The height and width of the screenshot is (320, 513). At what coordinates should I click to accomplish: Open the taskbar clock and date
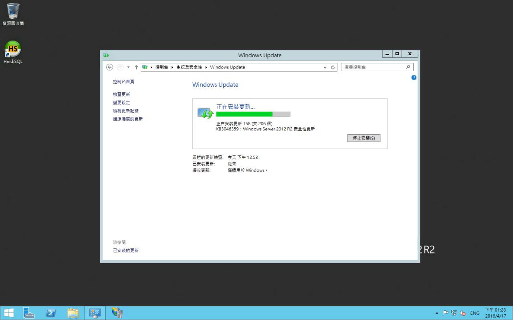495,313
